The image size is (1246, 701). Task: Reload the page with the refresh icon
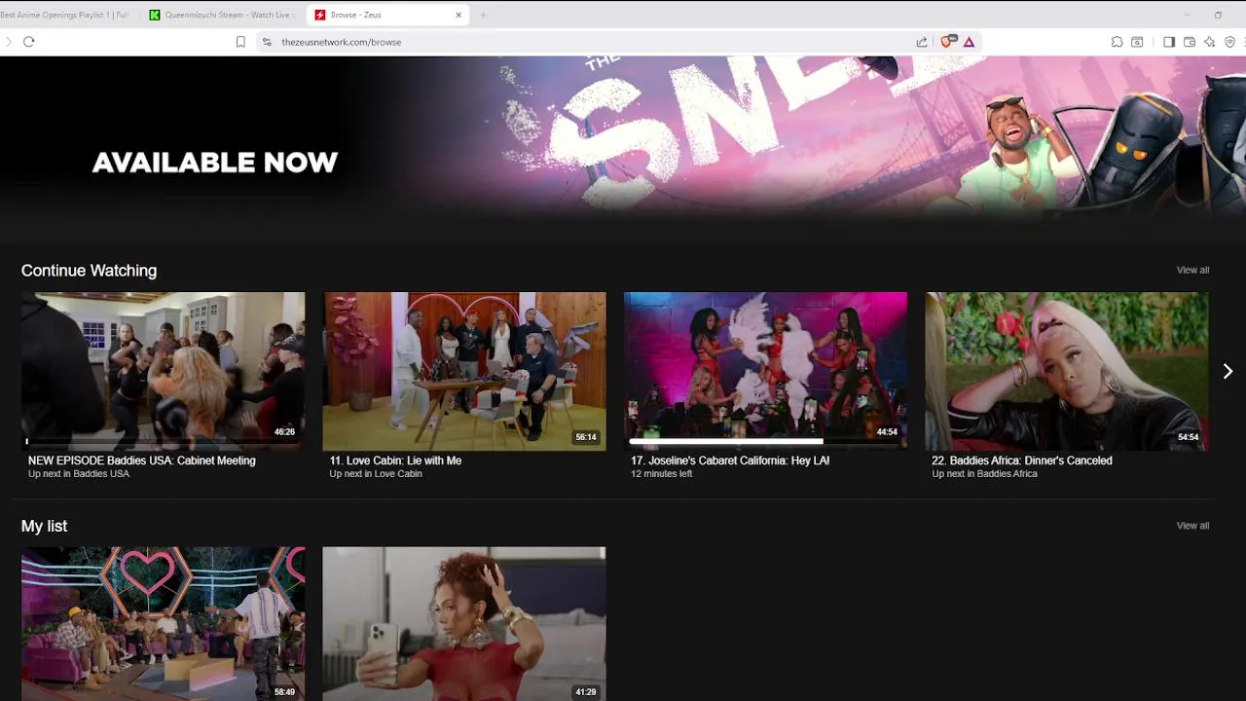coord(29,42)
